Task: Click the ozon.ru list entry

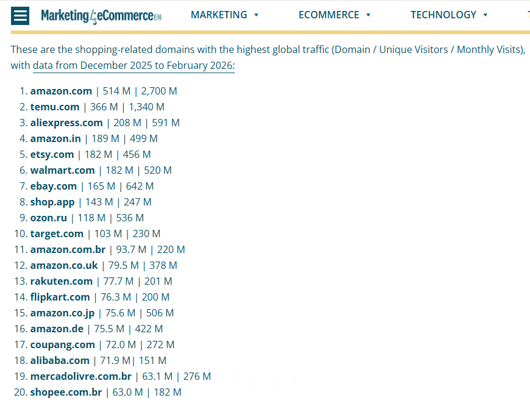Action: [87, 218]
